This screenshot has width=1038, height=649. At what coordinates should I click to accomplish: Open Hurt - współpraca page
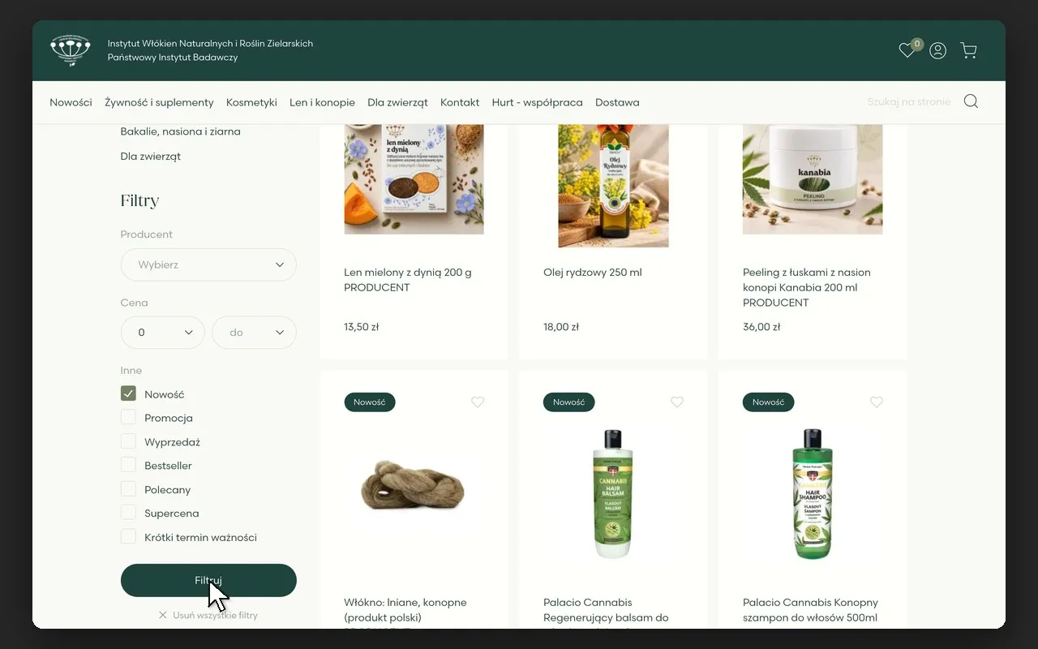click(537, 102)
